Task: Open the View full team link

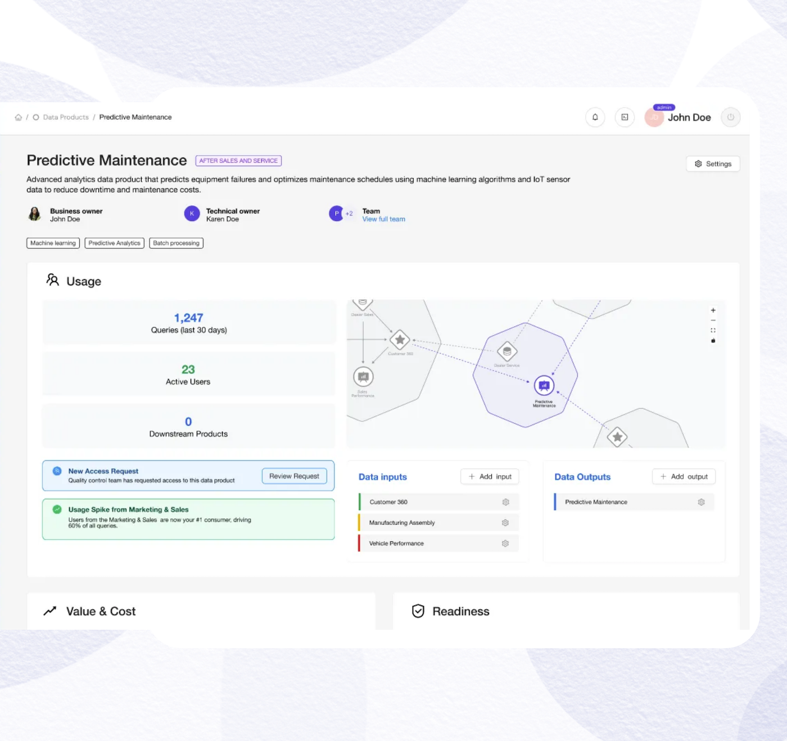Action: click(383, 219)
